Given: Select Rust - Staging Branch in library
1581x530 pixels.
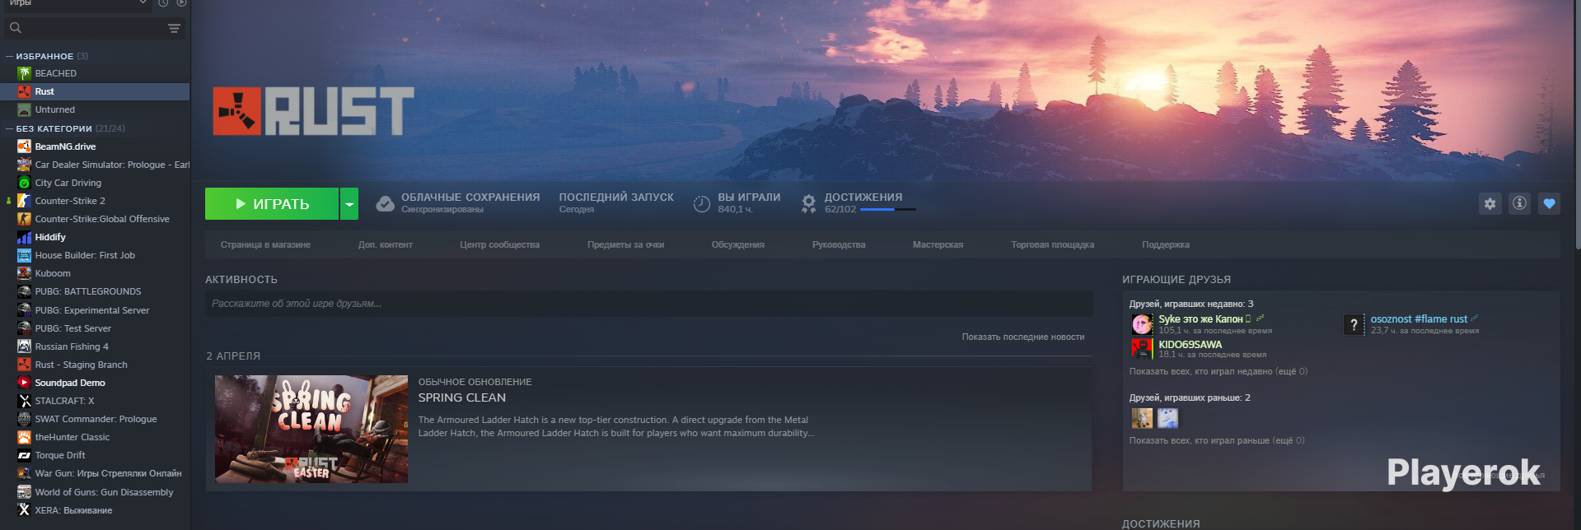Looking at the screenshot, I should tap(82, 365).
